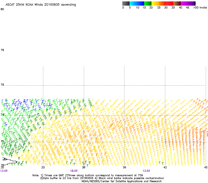Select the legend scale label '15'

coord(144,8)
